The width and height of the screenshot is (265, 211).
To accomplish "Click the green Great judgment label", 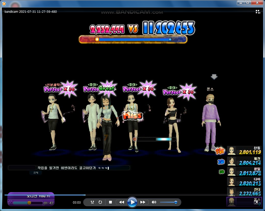I will [x=107, y=88].
